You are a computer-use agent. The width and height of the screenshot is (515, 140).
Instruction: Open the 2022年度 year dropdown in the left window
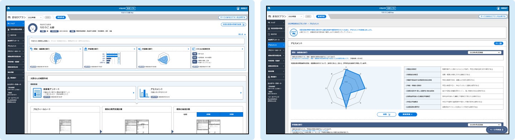pyautogui.click(x=35, y=17)
